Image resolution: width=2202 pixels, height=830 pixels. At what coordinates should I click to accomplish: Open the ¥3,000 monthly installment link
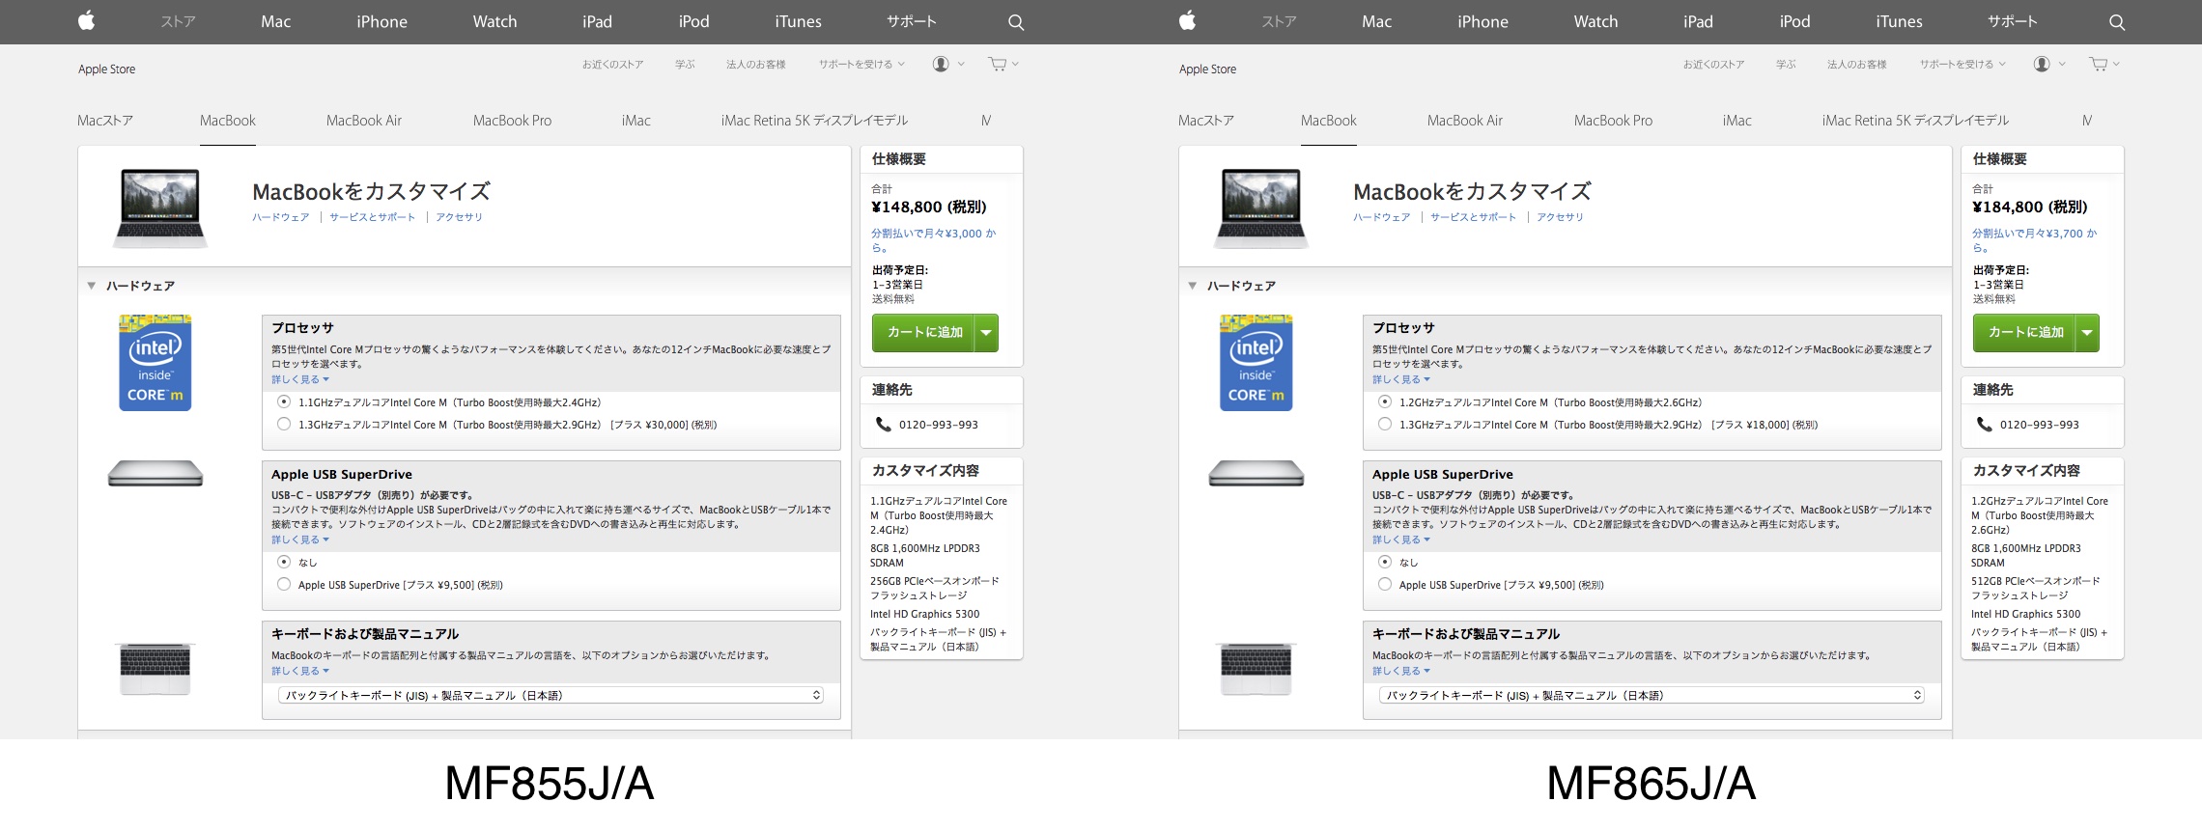[x=934, y=240]
